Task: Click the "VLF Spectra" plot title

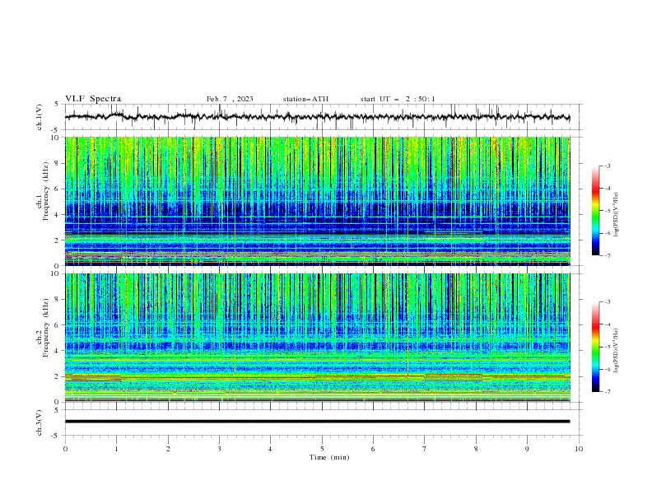Action: tap(93, 99)
